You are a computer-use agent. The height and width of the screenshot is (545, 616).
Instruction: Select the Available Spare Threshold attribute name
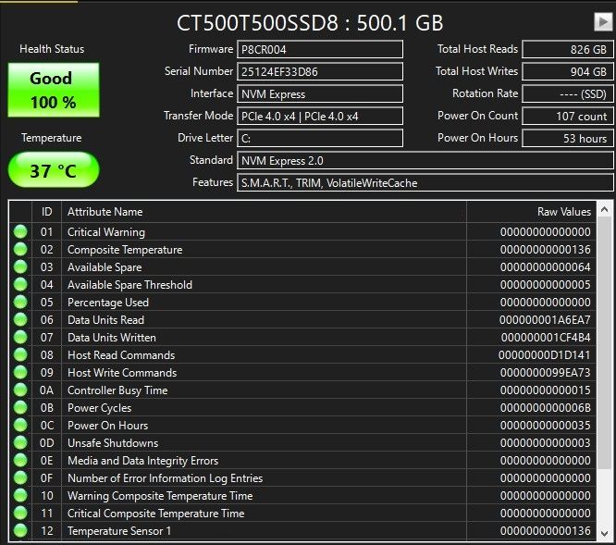pyautogui.click(x=130, y=285)
